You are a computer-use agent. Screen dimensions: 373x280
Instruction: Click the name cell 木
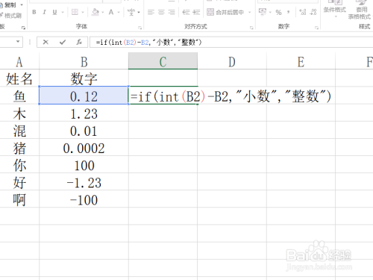(x=19, y=113)
